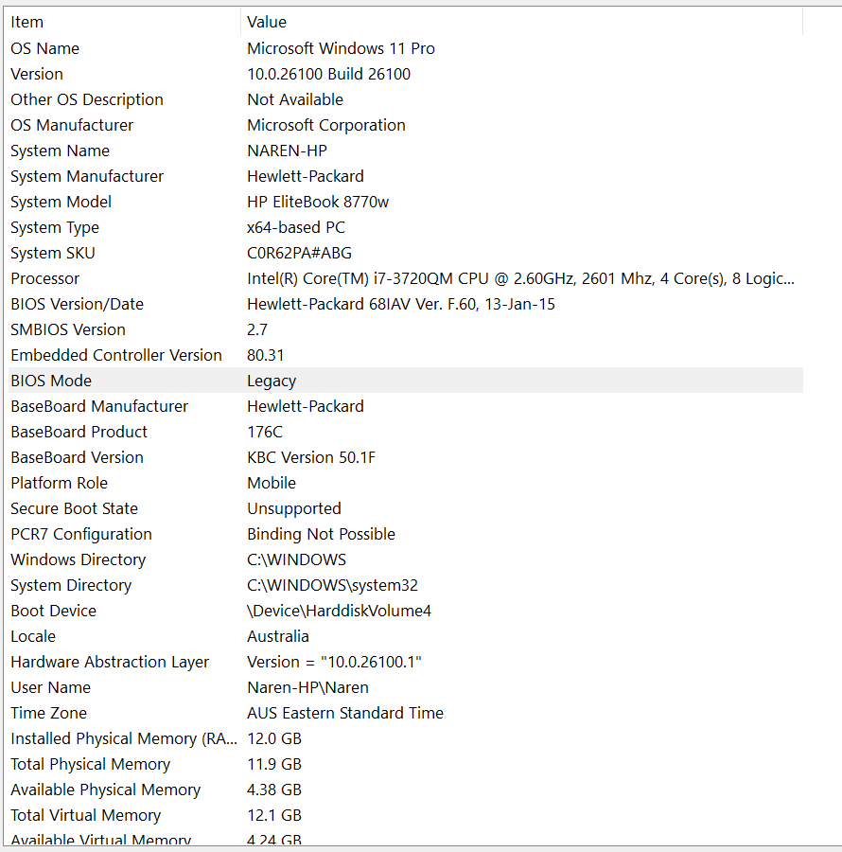Image resolution: width=842 pixels, height=852 pixels.
Task: Select the Available Physical Memory row
Action: [406, 789]
